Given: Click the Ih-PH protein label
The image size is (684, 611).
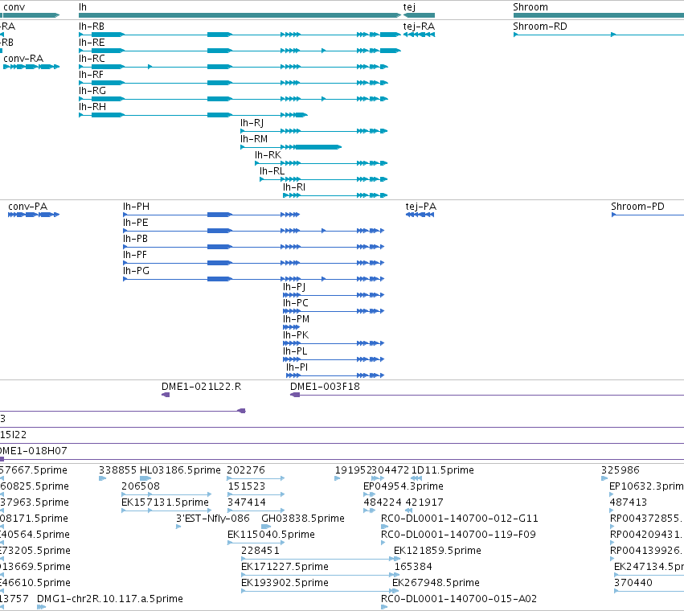Looking at the screenshot, I should point(136,207).
